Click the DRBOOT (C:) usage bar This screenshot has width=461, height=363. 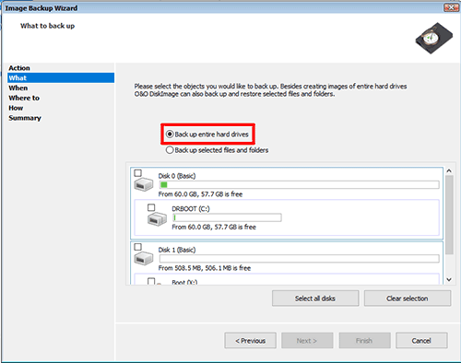227,217
